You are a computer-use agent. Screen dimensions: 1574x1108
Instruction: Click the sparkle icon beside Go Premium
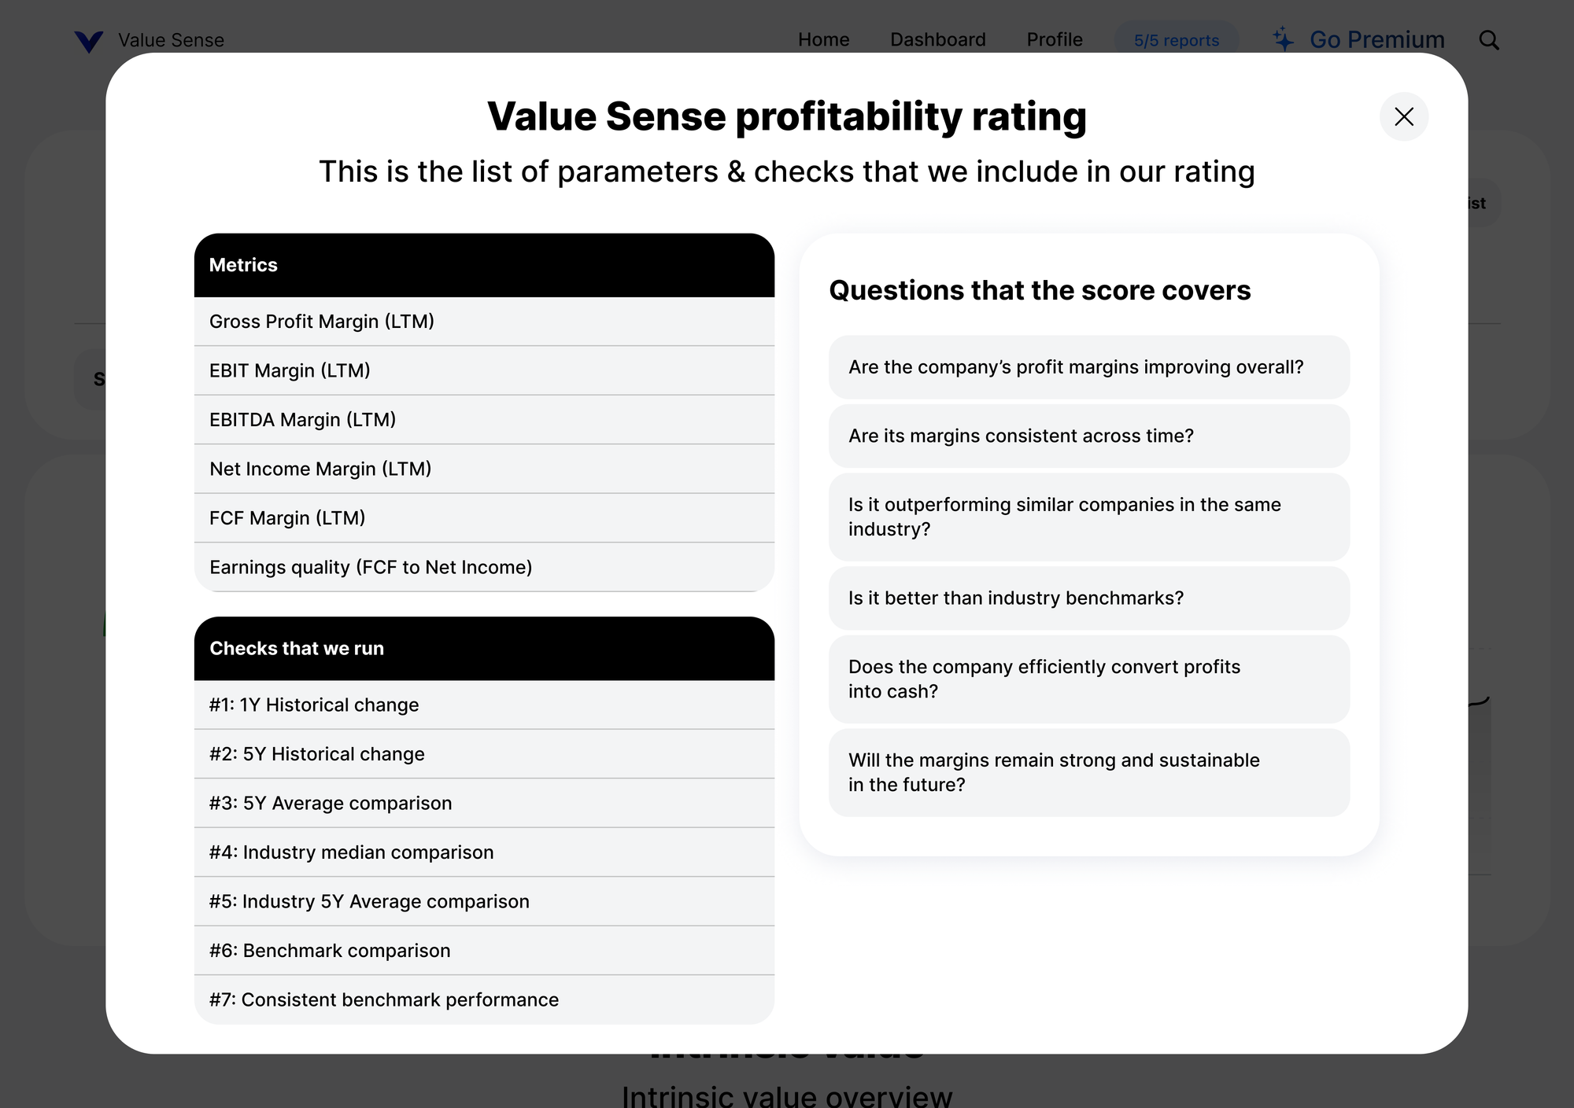(x=1282, y=36)
